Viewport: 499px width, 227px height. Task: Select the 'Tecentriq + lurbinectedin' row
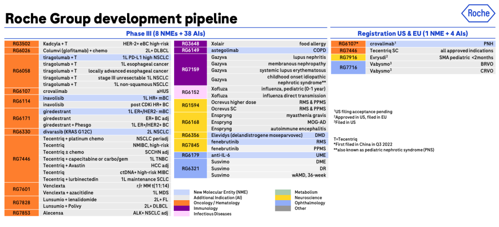106,179
